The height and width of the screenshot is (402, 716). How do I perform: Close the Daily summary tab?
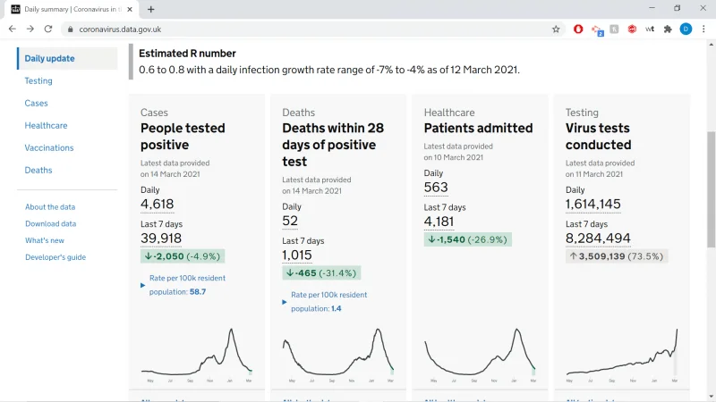(130, 9)
